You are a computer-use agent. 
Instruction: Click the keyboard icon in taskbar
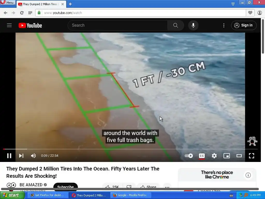click(x=231, y=195)
